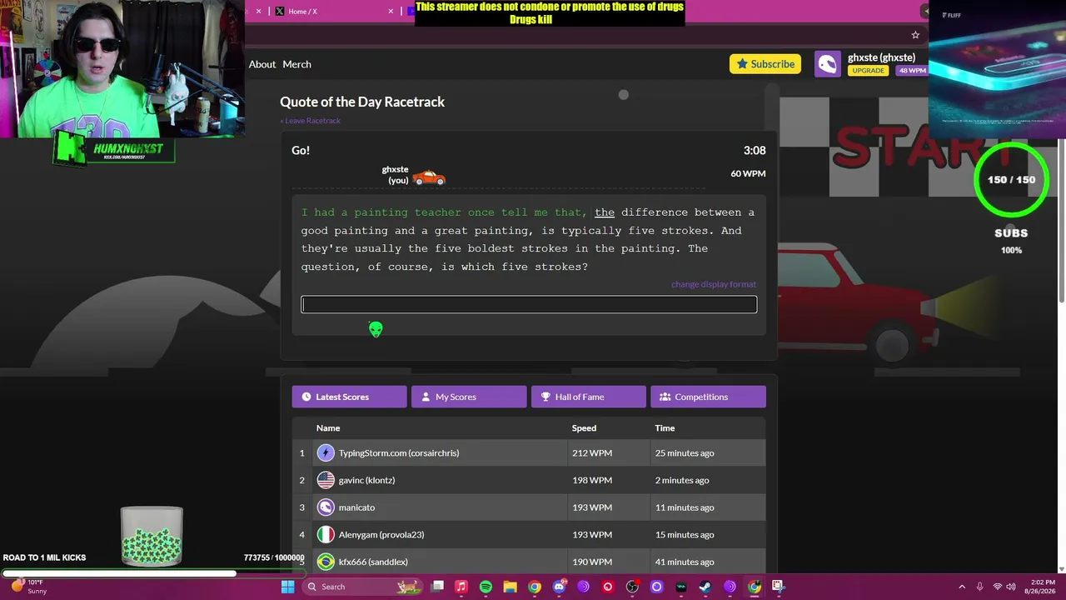Click kfx666 Brazil flag icon
Viewport: 1066px width, 600px height.
coord(326,562)
